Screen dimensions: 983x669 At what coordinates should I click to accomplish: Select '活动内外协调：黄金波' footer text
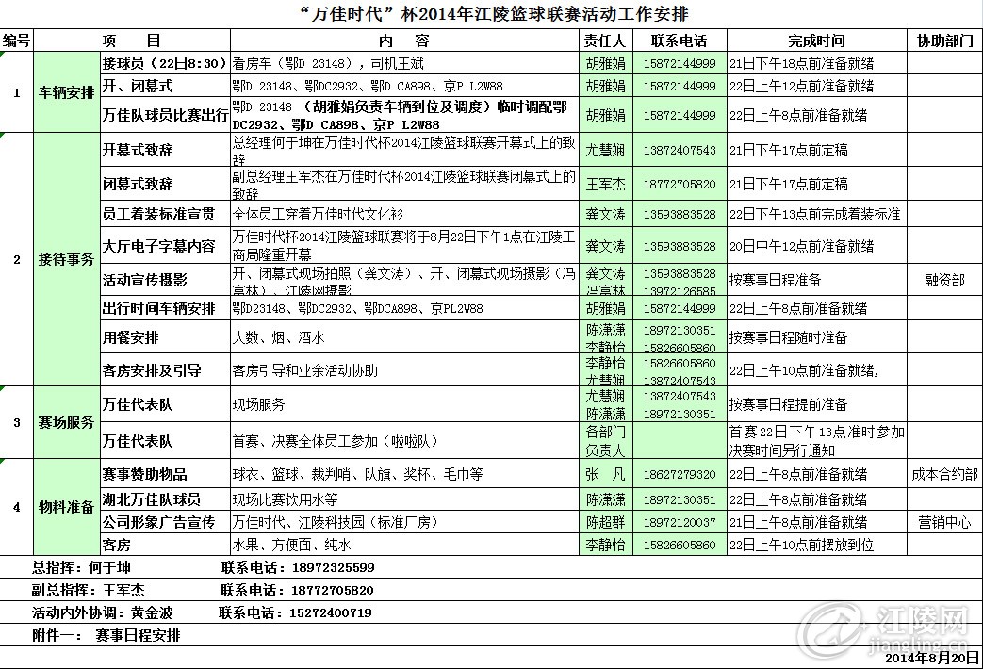click(x=102, y=612)
